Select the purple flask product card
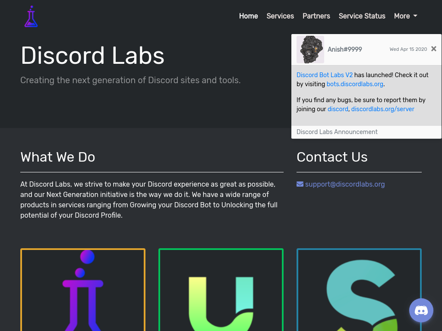Screen dimensions: 442x331 [83, 290]
